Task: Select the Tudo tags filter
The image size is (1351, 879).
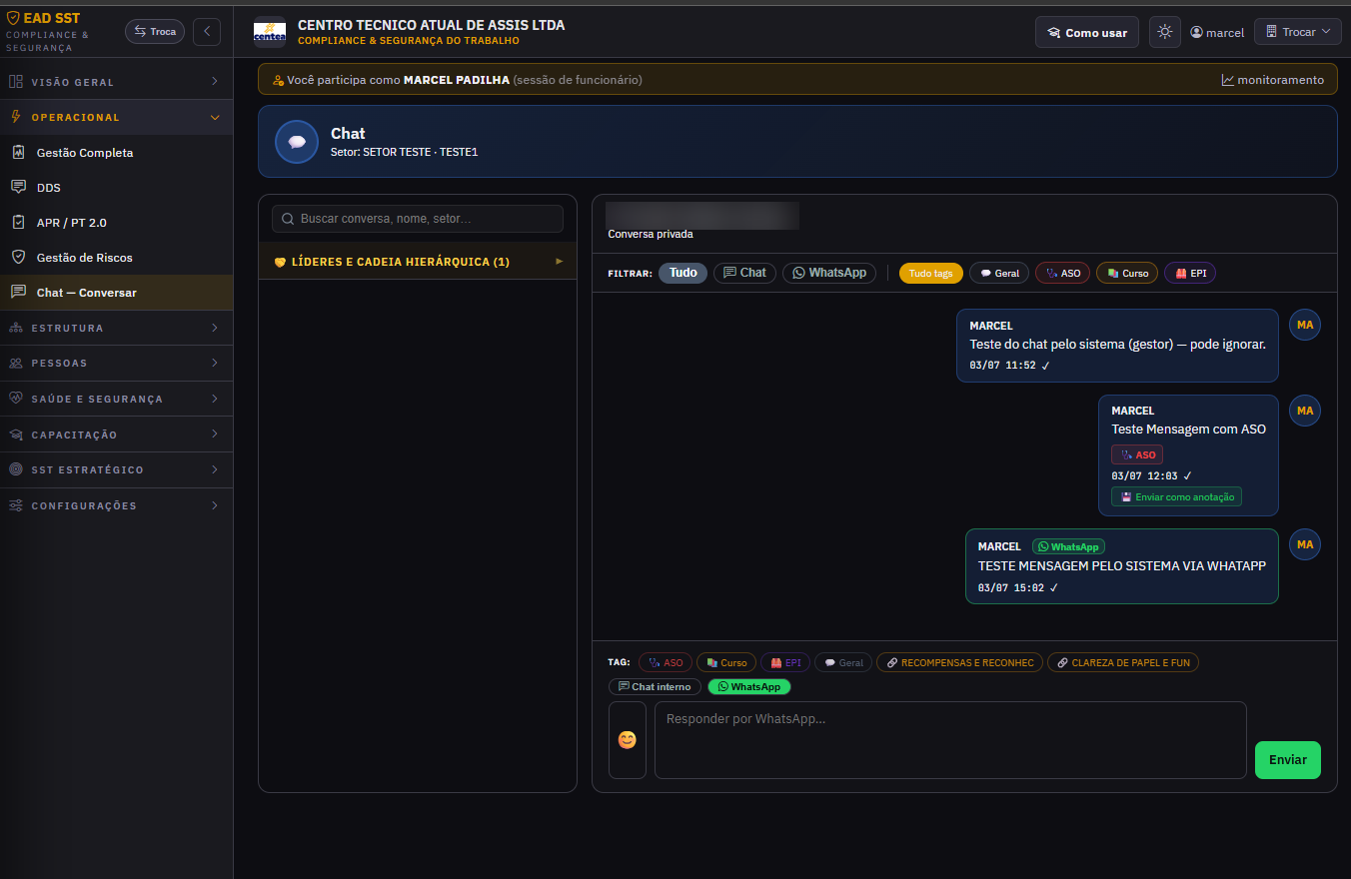Action: (x=931, y=273)
